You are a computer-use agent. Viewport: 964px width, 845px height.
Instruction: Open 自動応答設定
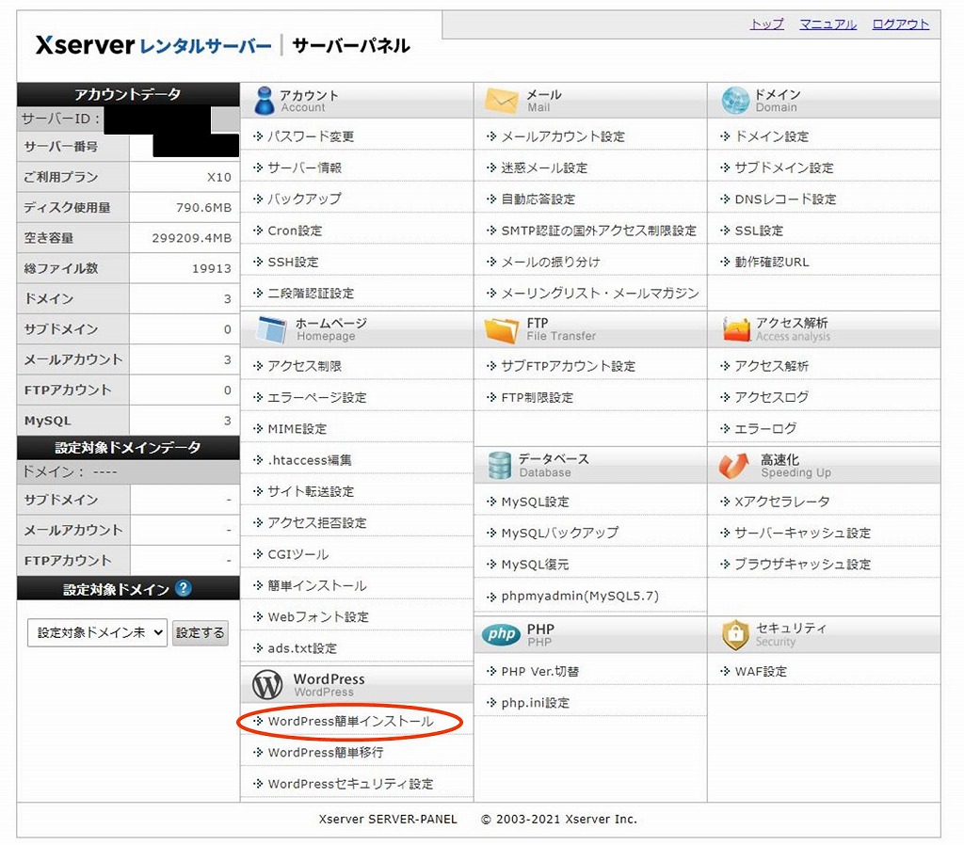click(x=538, y=199)
